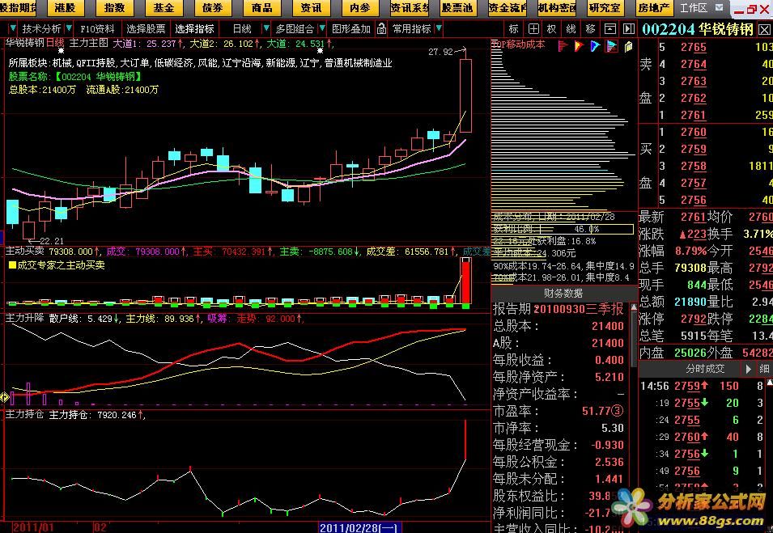Click the arrow next to 分时成交

coord(748,369)
